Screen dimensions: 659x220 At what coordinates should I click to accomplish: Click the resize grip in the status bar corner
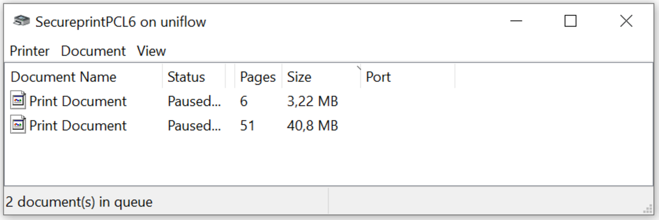[x=648, y=209]
